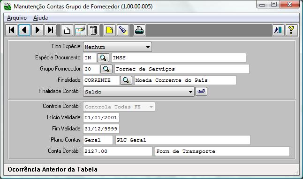Expand the Finalidade Contábil Saldo dropdown
303x179 pixels.
(x=139, y=92)
